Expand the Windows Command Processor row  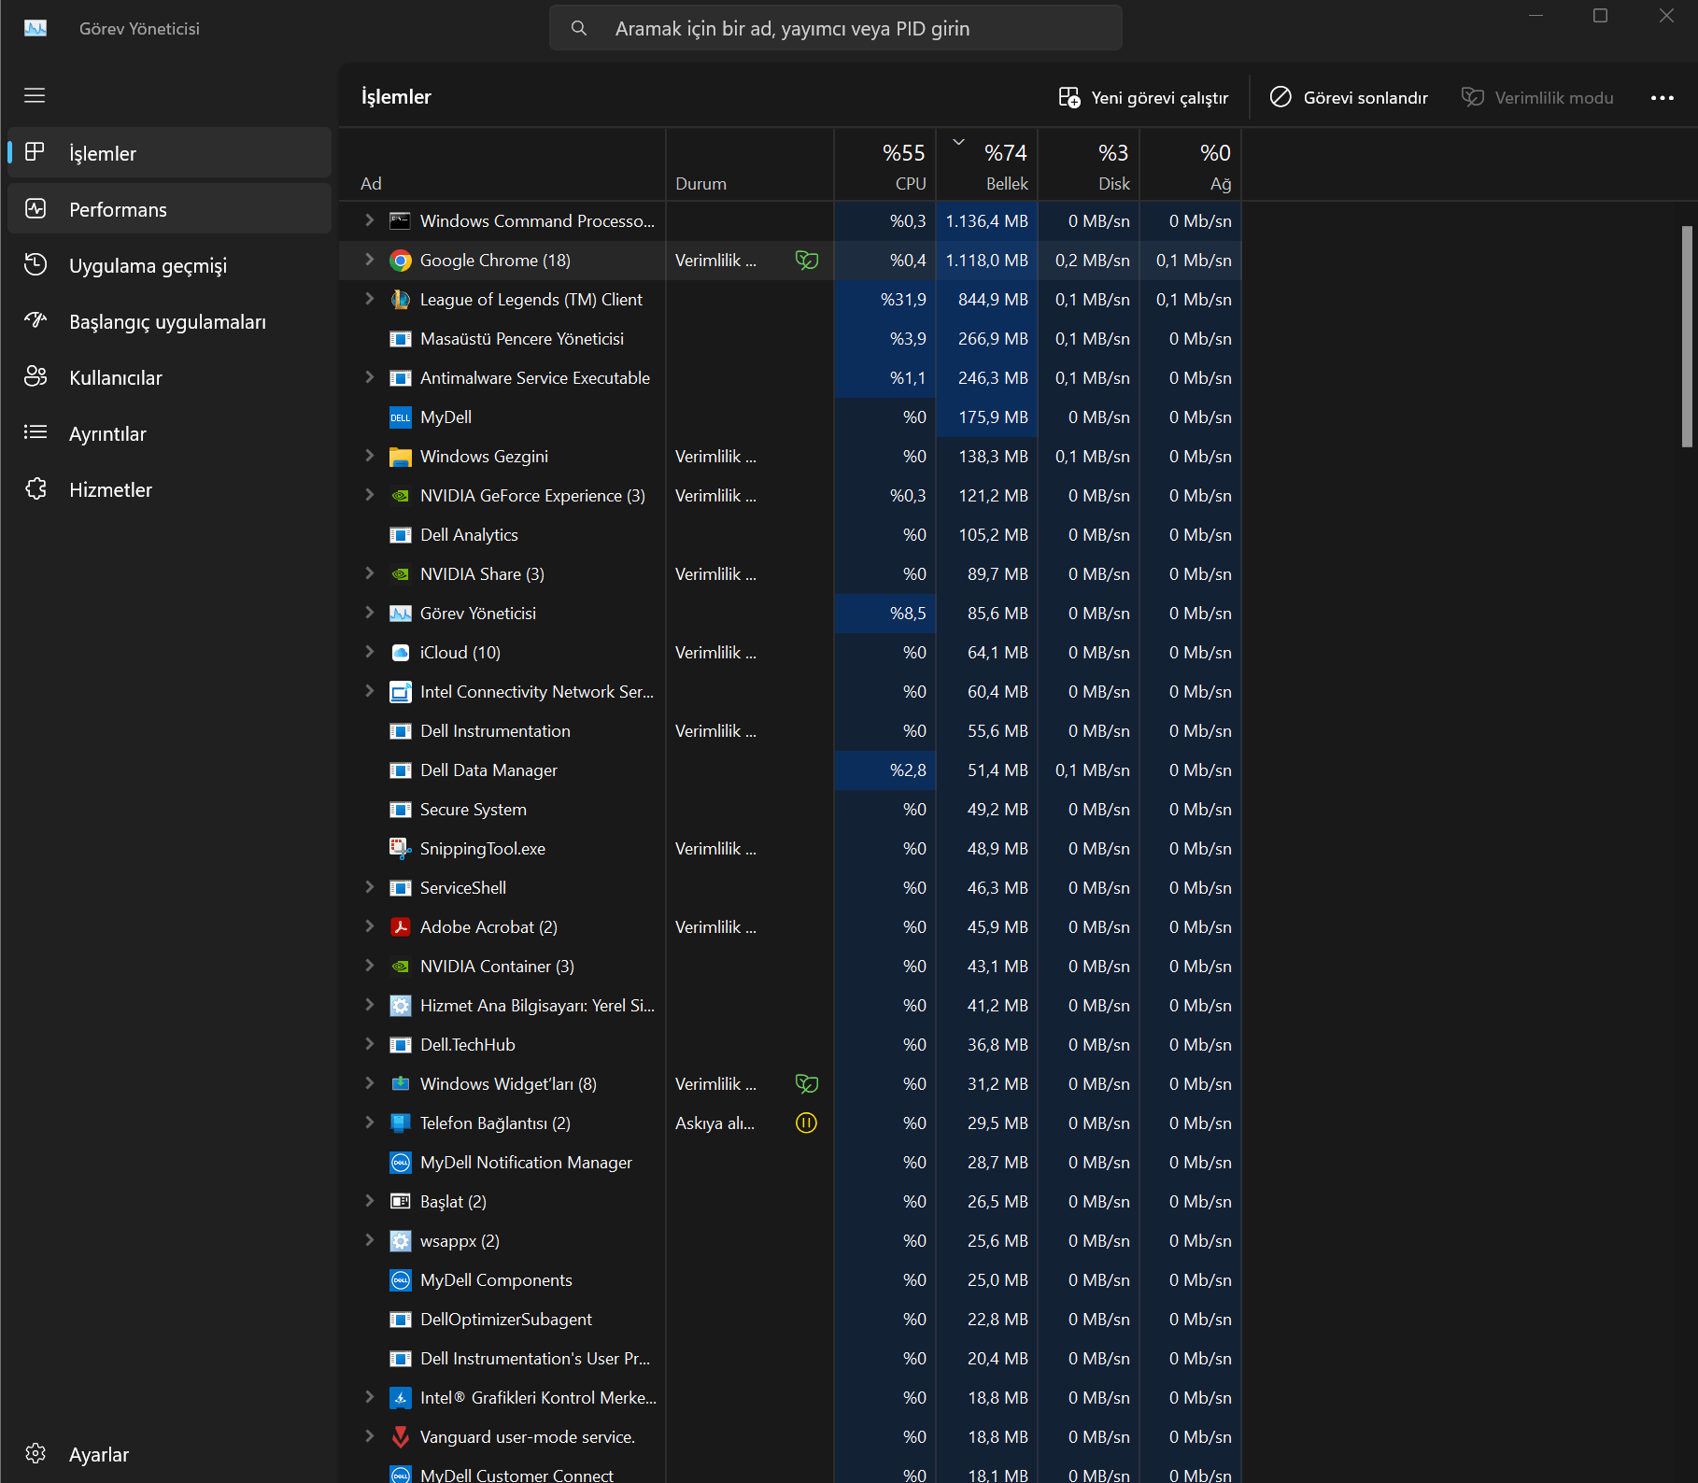coord(370,220)
